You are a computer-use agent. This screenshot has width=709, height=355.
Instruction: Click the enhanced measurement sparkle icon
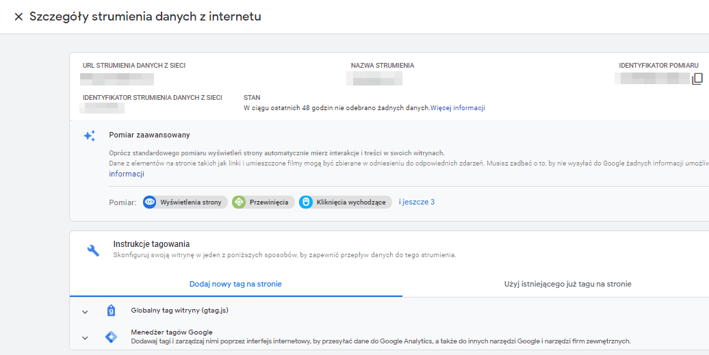point(90,136)
